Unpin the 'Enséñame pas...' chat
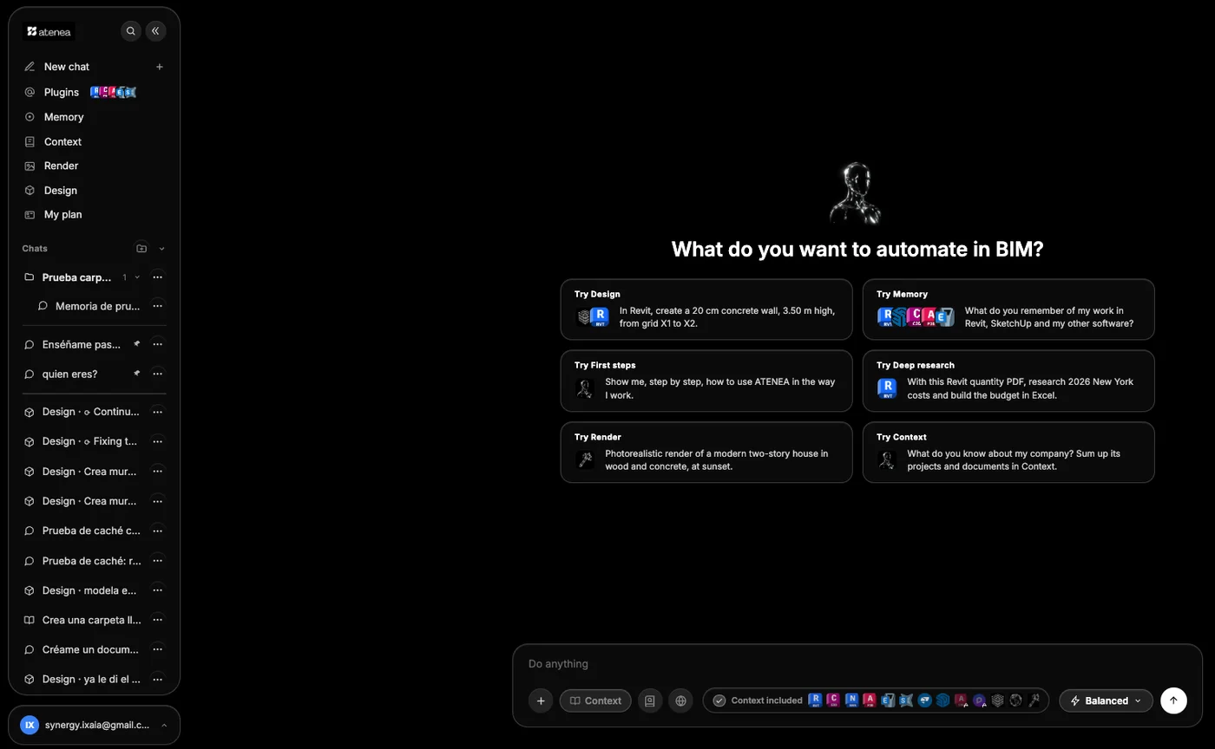The width and height of the screenshot is (1215, 749). [x=136, y=344]
